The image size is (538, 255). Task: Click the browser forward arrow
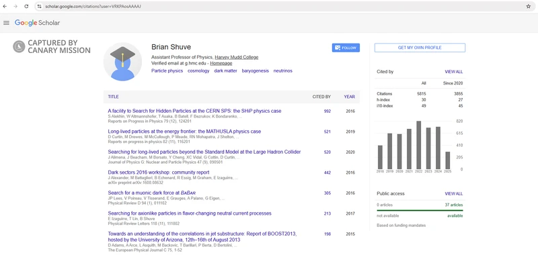15,7
